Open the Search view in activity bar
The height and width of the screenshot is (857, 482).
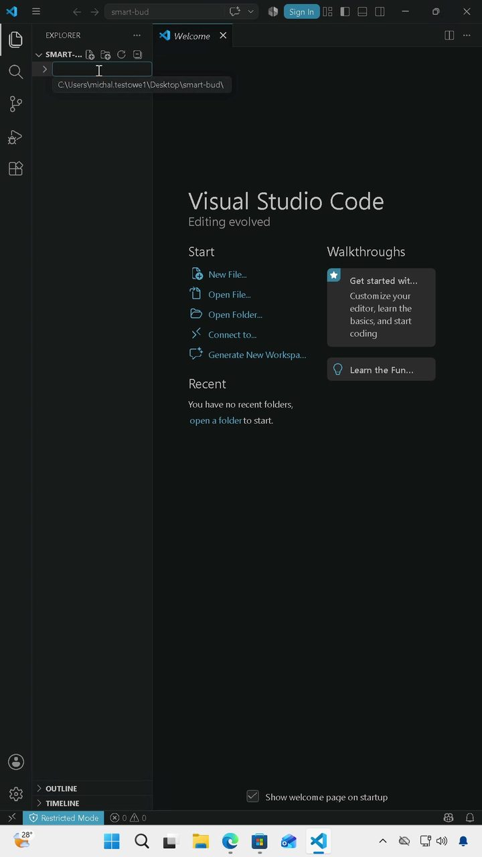pyautogui.click(x=15, y=72)
